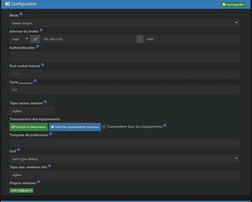The height and width of the screenshot is (202, 252).
Task: Click the Template de publication field
Action: tap(125, 143)
